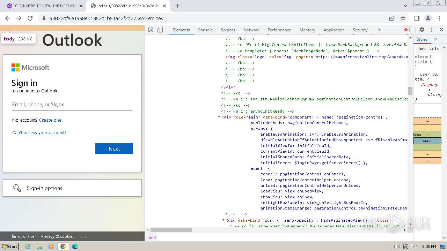Click the footer ellipsis more options
The height and width of the screenshot is (251, 447).
[84, 236]
